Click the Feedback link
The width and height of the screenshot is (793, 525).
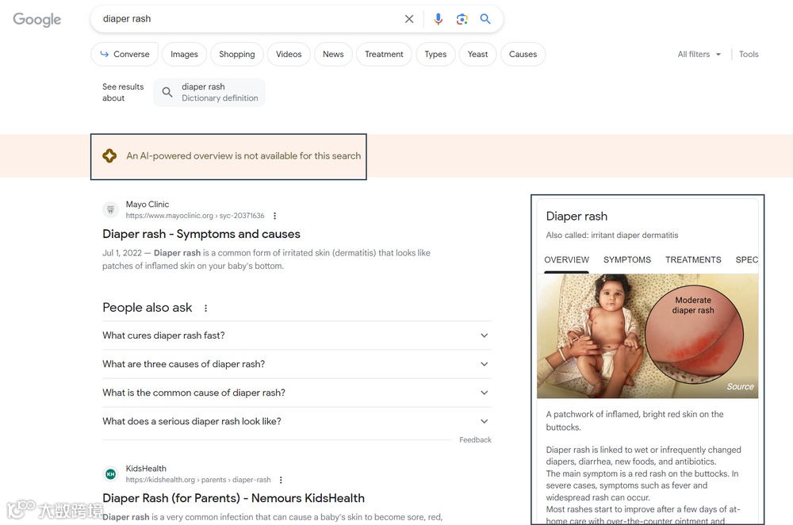pos(475,440)
